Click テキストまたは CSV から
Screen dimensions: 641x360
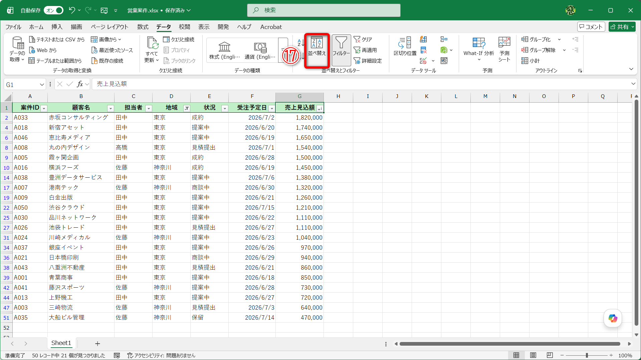[x=57, y=39]
